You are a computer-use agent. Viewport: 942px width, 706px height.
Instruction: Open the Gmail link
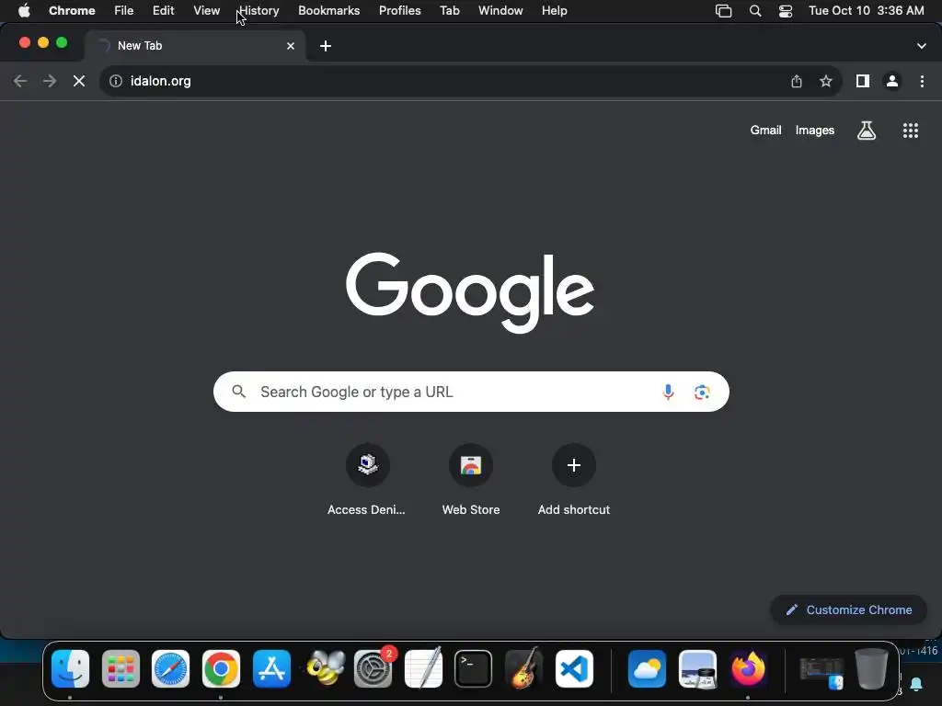point(765,131)
